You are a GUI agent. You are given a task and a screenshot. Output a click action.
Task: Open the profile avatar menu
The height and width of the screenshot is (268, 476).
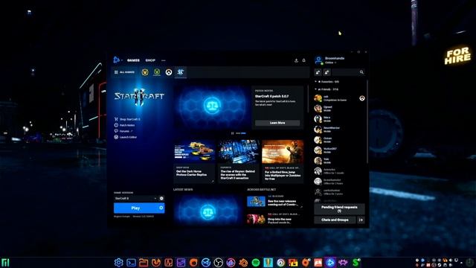tap(318, 60)
